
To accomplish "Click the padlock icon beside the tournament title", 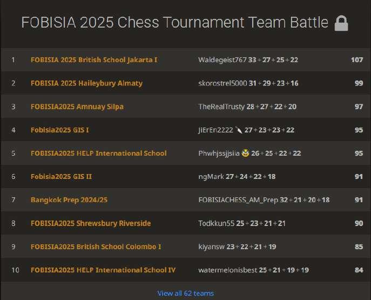I will coord(341,23).
